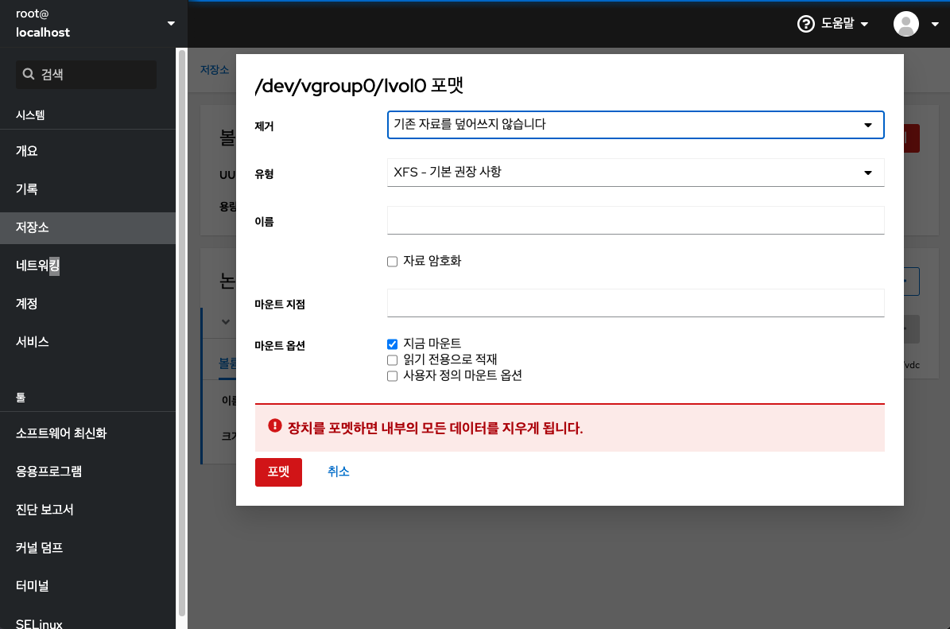Screen dimensions: 950x629
Task: Click the red warning exclamation icon
Action: [x=275, y=426]
